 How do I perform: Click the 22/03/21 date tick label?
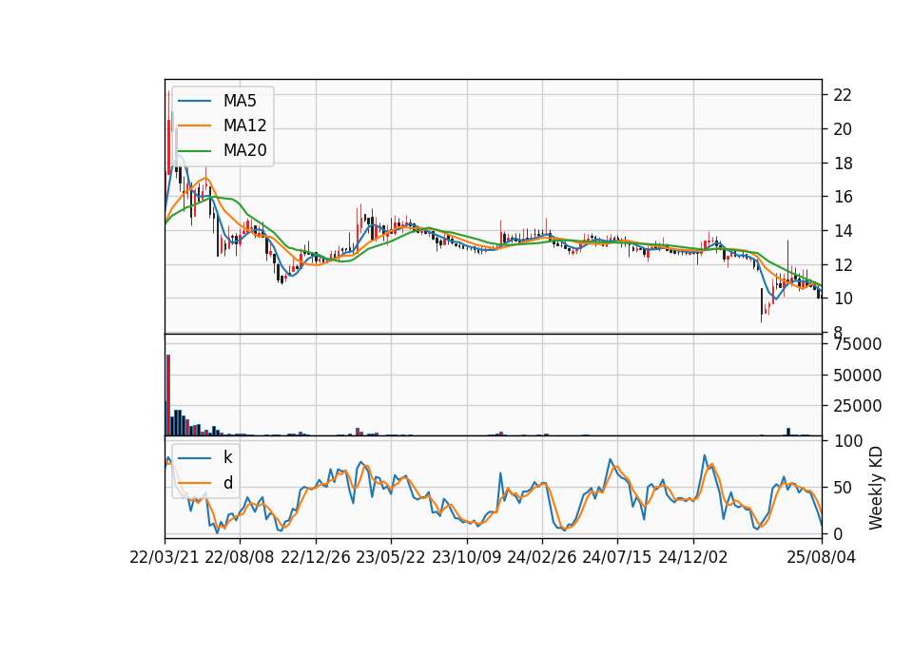pyautogui.click(x=165, y=557)
